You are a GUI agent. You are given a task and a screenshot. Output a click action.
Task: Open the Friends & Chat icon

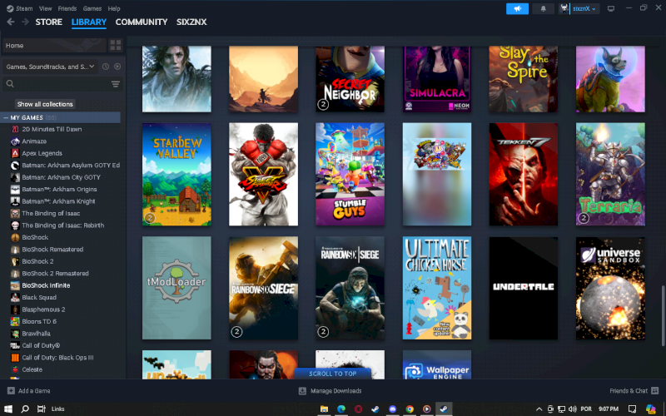pyautogui.click(x=655, y=390)
